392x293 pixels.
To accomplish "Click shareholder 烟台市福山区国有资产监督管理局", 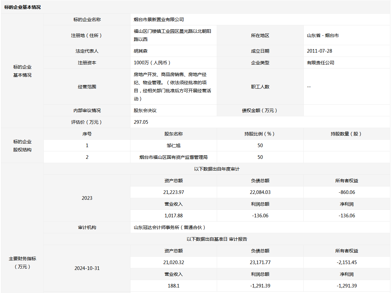I will (x=174, y=157).
